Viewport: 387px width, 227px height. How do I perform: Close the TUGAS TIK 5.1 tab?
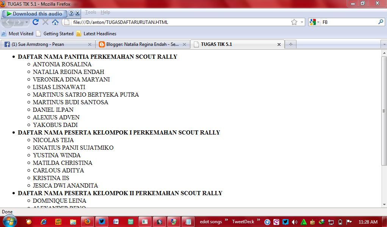tap(279, 44)
